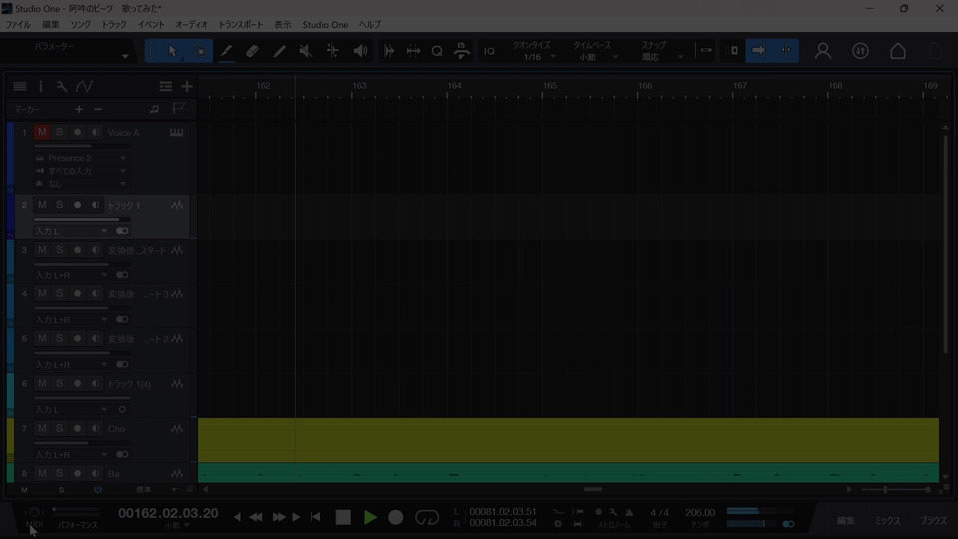Image resolution: width=958 pixels, height=539 pixels.
Task: Solo the Voice A track
Action: (59, 132)
